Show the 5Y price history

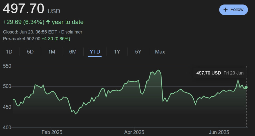tap(138, 52)
